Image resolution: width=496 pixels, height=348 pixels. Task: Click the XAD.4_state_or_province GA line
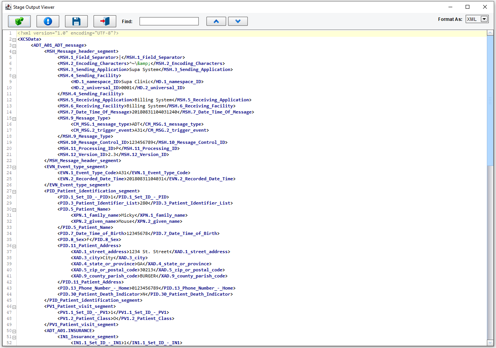pyautogui.click(x=141, y=264)
